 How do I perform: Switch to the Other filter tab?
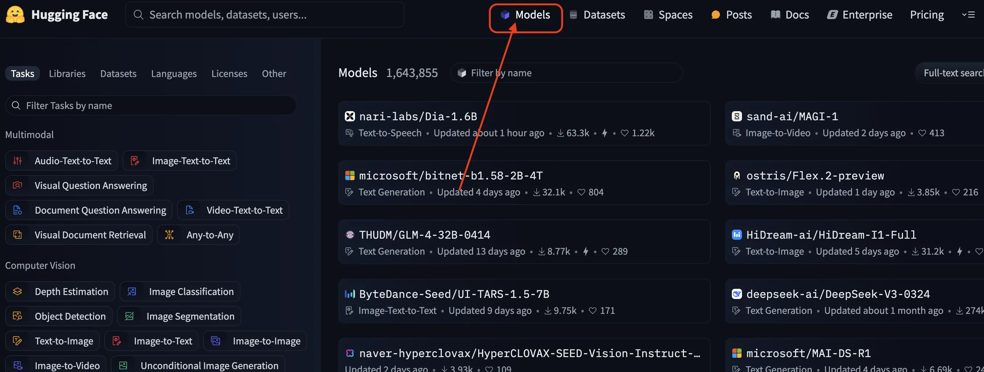[x=274, y=73]
